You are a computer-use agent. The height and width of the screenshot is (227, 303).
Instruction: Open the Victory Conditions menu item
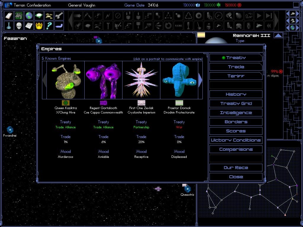click(x=236, y=140)
